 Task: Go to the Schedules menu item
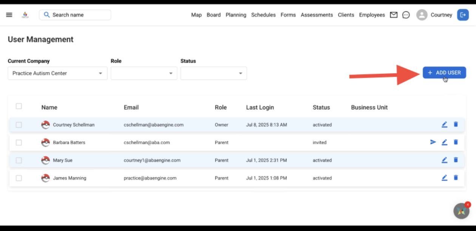click(263, 15)
